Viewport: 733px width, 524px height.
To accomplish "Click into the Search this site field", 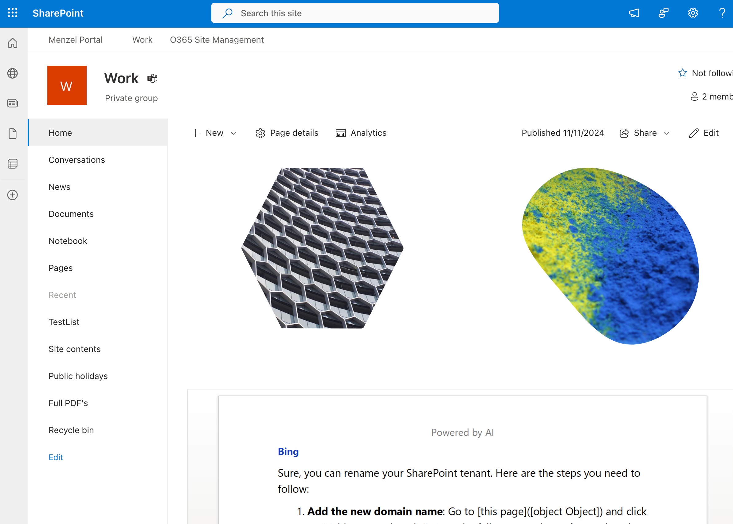I will coord(355,13).
